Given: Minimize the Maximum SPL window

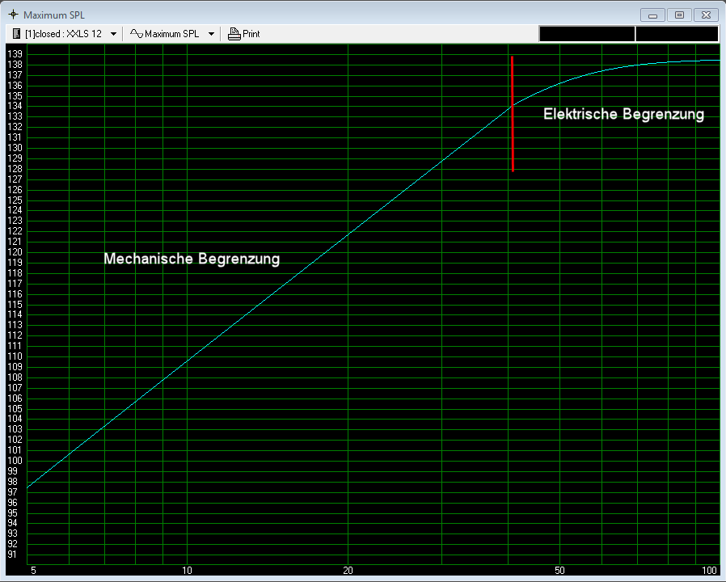Looking at the screenshot, I should tap(653, 15).
